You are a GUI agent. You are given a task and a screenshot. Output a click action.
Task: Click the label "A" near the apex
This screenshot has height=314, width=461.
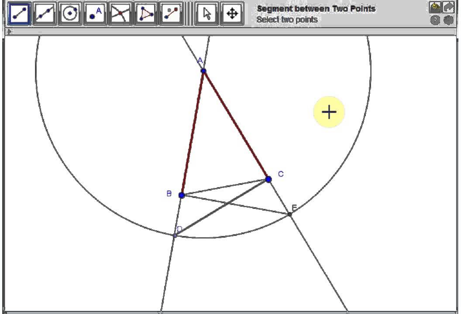click(200, 61)
